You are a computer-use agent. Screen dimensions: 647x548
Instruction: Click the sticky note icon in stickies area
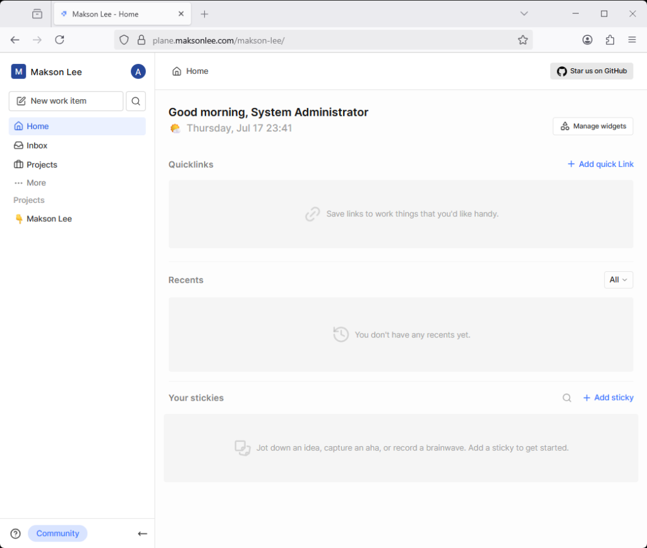[x=242, y=448]
